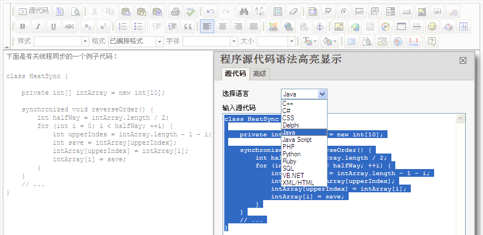
Task: Insert a numbered list
Action: tap(123, 26)
